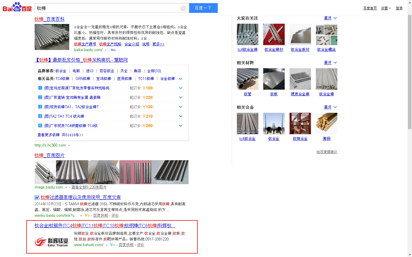Open the 钛棒生产牌号 sublink
Image resolution: width=412 pixels, height=257 pixels.
click(85, 44)
